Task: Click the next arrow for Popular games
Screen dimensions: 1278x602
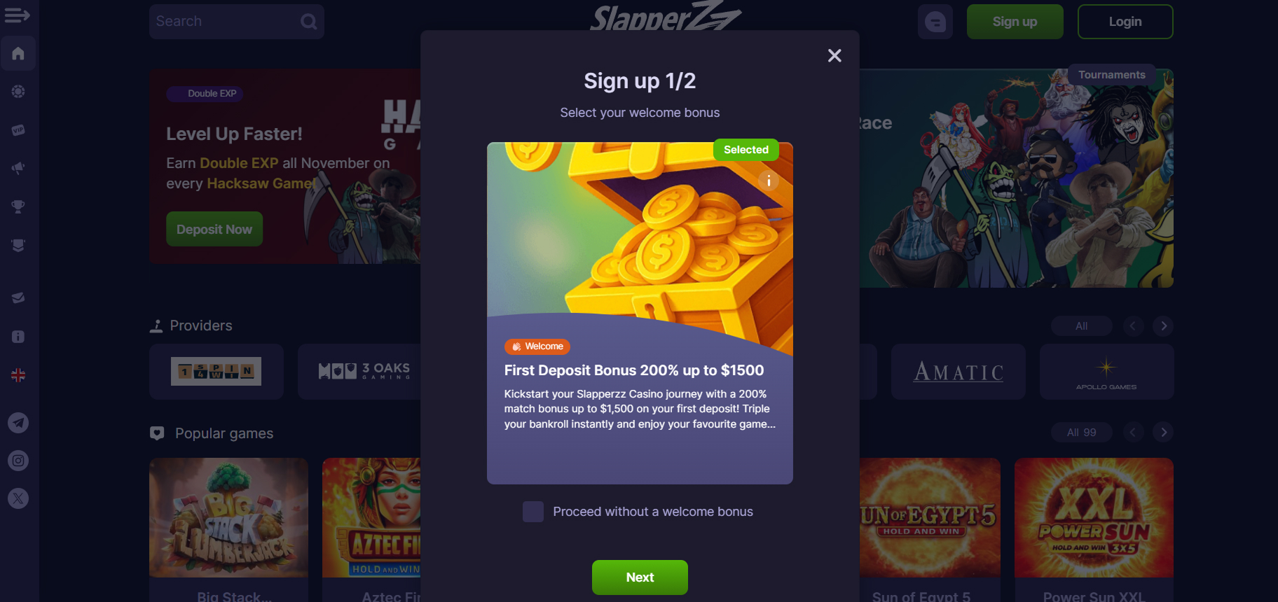Action: tap(1164, 433)
